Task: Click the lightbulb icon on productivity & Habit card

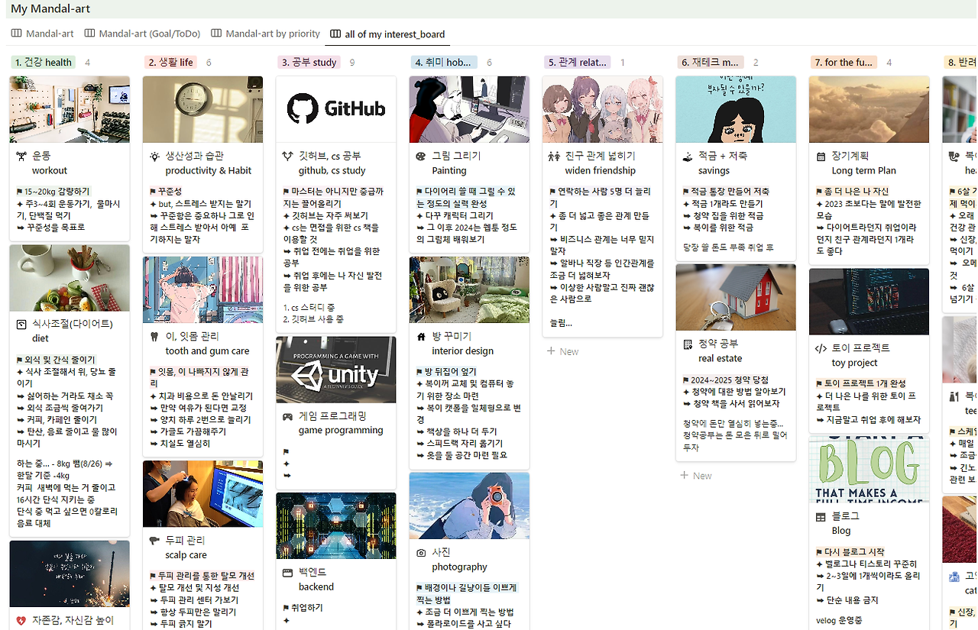Action: [x=154, y=156]
